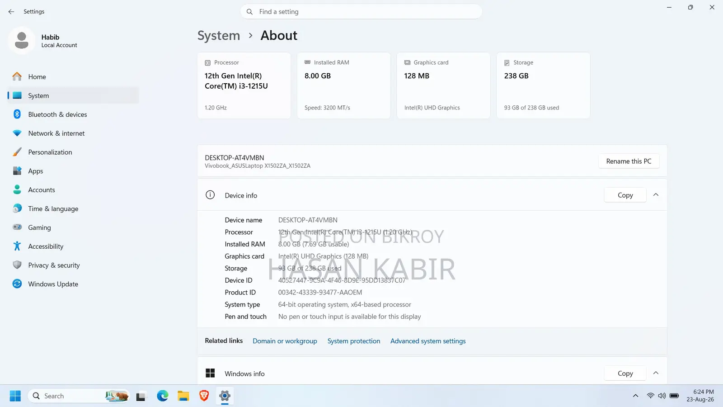Open the Home settings page
The image size is (723, 407).
[x=73, y=77]
